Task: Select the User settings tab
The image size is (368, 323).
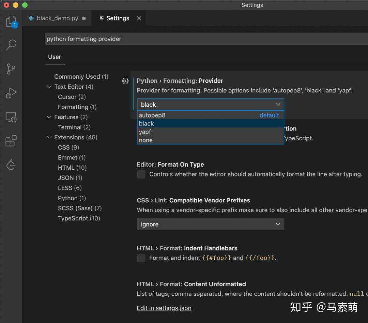Action: (55, 57)
